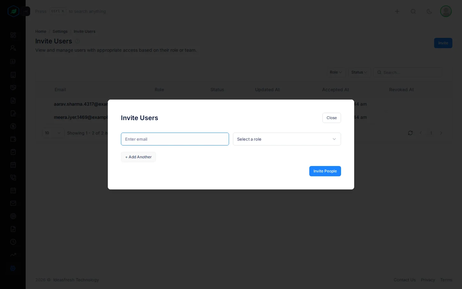Open the Terms footer link
This screenshot has width=462, height=289.
(x=446, y=280)
